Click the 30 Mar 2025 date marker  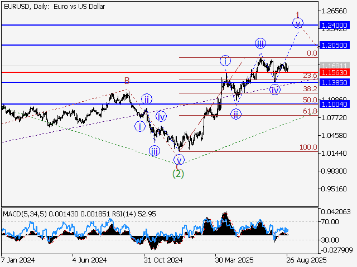(231, 260)
